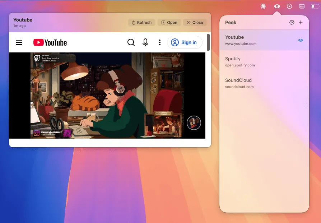Select the SoundCloud entry in Peek
The image size is (321, 223).
[x=264, y=83]
